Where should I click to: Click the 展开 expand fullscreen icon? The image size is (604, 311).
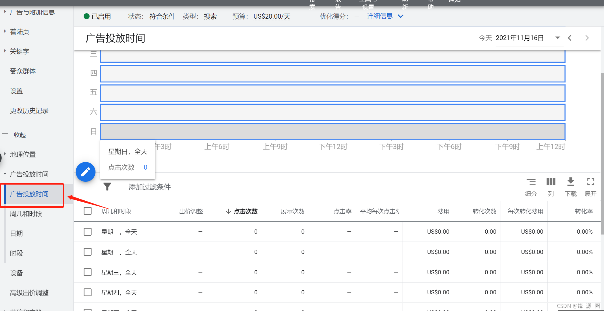click(x=590, y=182)
